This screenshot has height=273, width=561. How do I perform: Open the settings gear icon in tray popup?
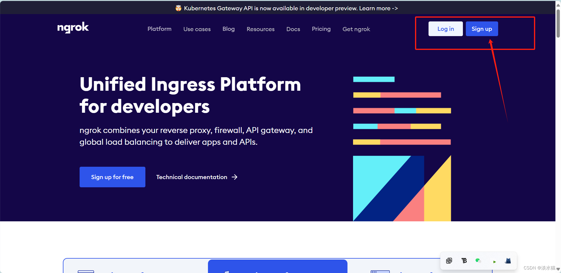(x=449, y=261)
